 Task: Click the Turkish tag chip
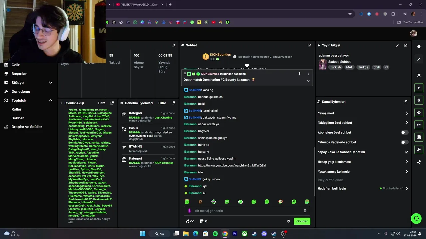[x=335, y=67]
